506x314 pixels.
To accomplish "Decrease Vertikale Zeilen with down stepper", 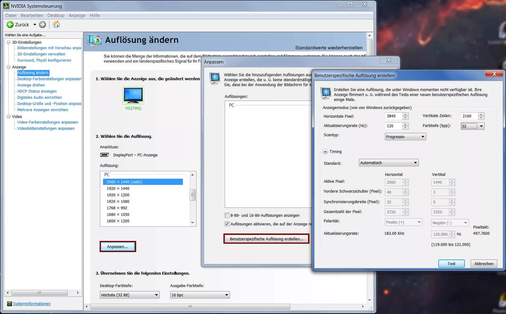I will (481, 118).
